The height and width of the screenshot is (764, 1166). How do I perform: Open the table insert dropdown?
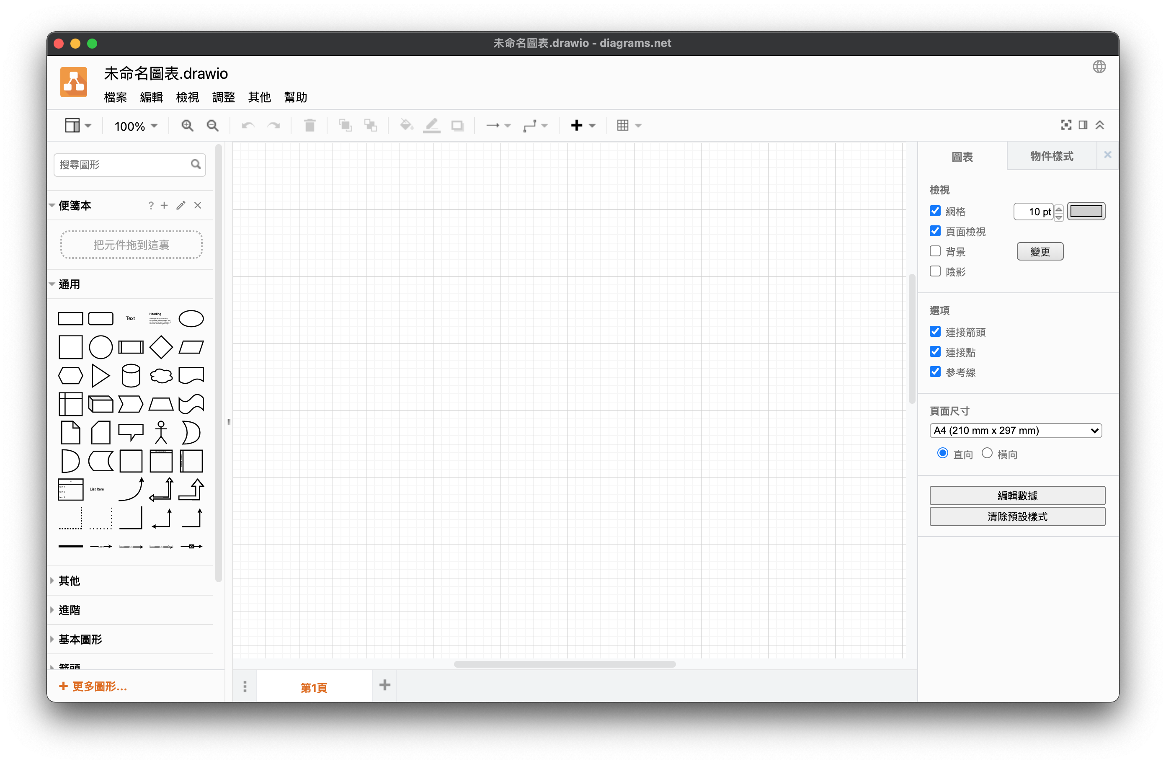pos(629,126)
